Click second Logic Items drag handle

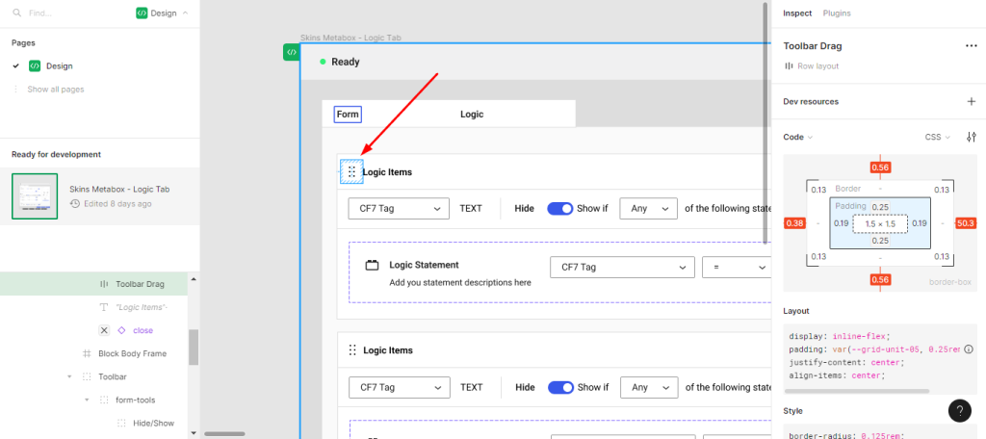(352, 350)
